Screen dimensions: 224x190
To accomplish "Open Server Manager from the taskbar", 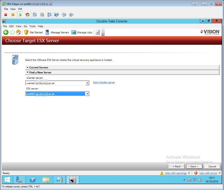I will click(x=19, y=180).
